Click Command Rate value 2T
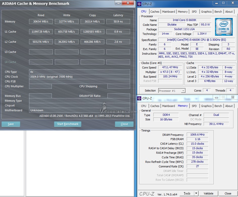This screenshot has height=197, width=238. pyautogui.click(x=197, y=166)
